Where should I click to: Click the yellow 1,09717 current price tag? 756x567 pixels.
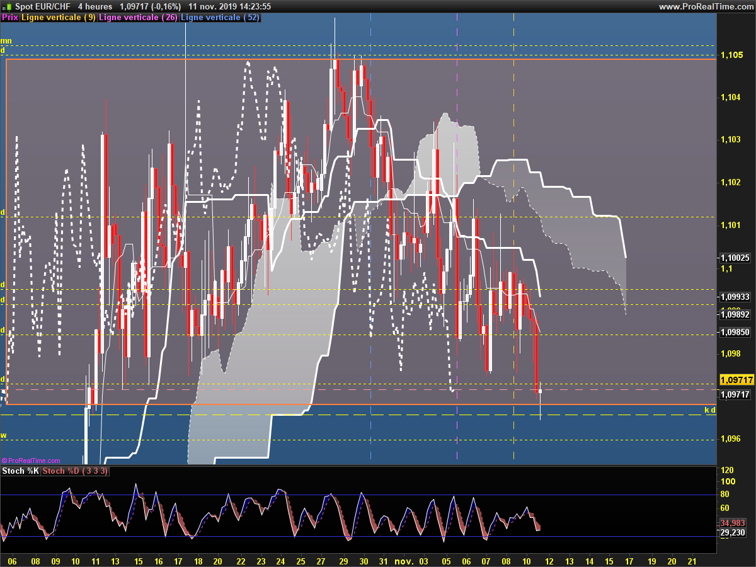click(x=736, y=380)
